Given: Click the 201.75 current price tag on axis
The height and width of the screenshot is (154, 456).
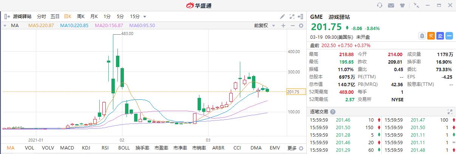Looking at the screenshot, I should (296, 92).
